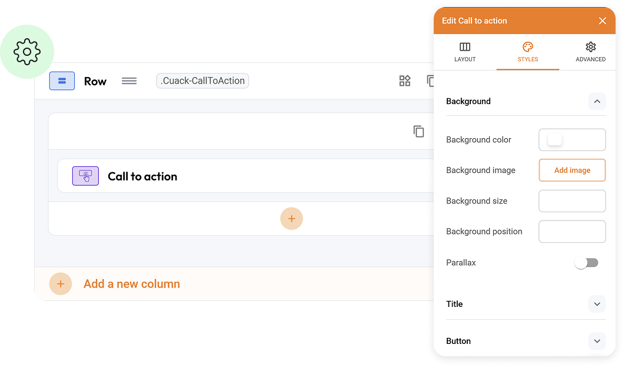Click the blue Row layout icon
This screenshot has height=368, width=625.
62,81
